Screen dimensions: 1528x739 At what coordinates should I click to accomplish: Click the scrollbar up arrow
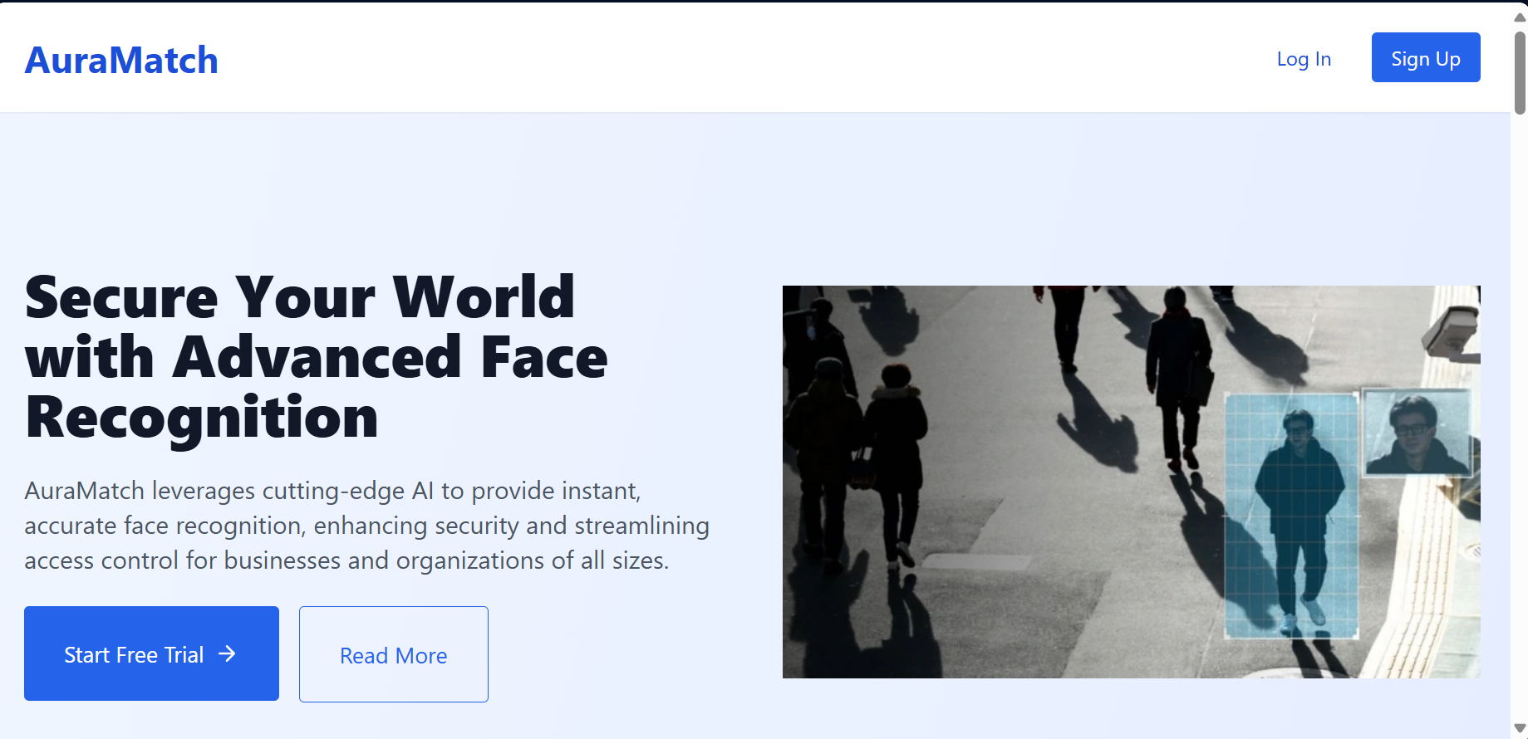[1519, 17]
